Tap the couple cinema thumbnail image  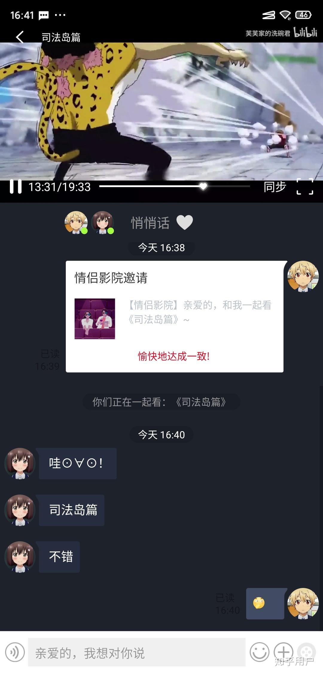(95, 319)
